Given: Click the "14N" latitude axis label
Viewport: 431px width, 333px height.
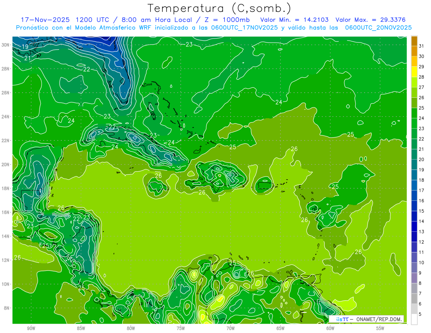Looking at the screenshot, I should pyautogui.click(x=6, y=236).
